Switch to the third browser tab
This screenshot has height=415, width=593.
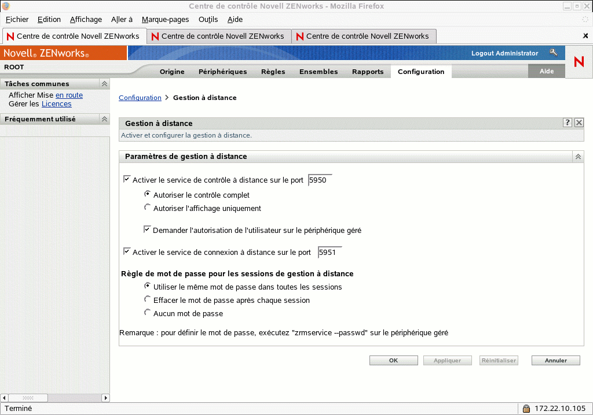[364, 36]
